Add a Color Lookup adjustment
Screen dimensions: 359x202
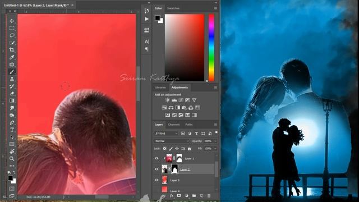pyautogui.click(x=197, y=107)
